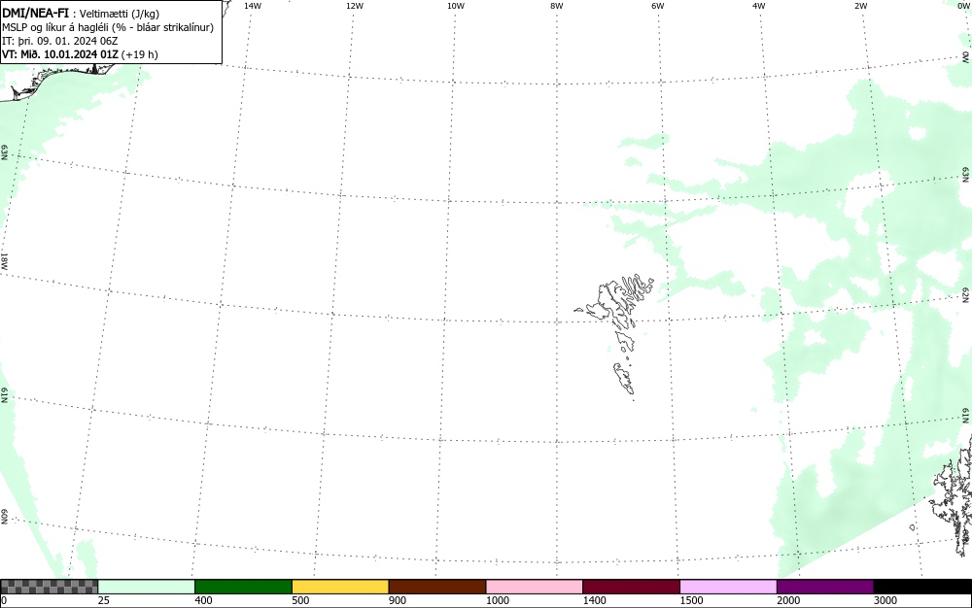Click the pink 1000–1400 legend swatch
The width and height of the screenshot is (972, 608).
[x=535, y=587]
